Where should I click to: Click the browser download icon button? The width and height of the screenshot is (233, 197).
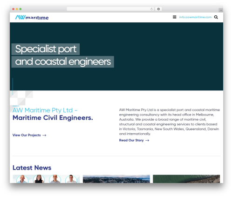[x=158, y=9]
